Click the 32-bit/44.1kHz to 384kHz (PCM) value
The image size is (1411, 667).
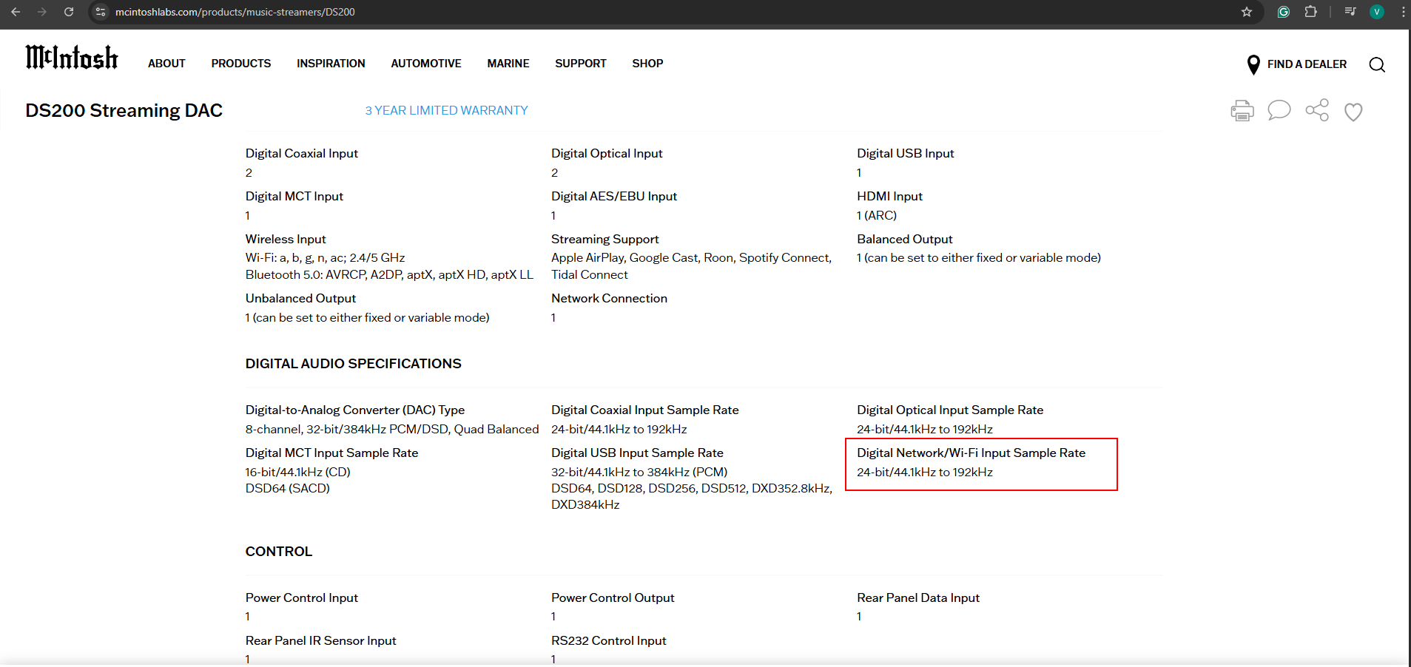(639, 472)
